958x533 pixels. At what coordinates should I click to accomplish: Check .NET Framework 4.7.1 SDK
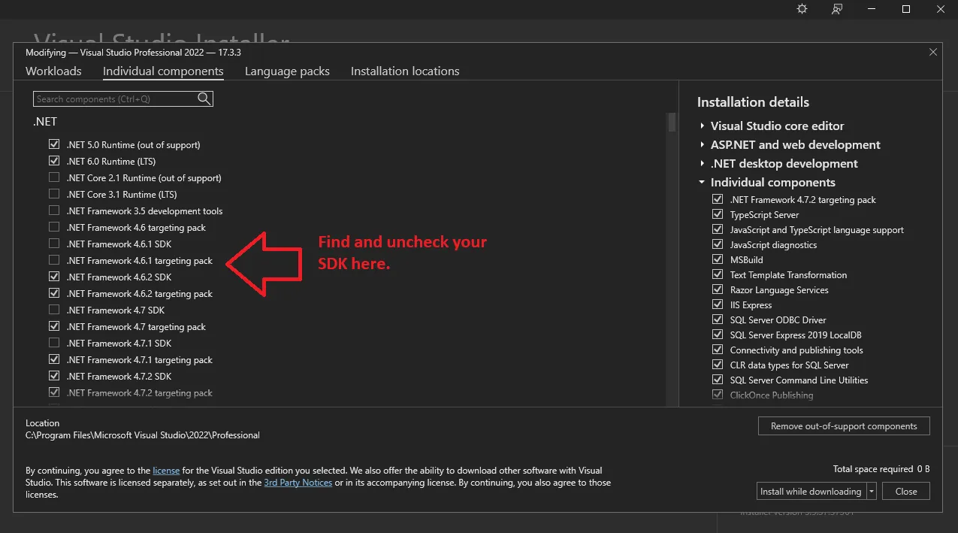[54, 343]
